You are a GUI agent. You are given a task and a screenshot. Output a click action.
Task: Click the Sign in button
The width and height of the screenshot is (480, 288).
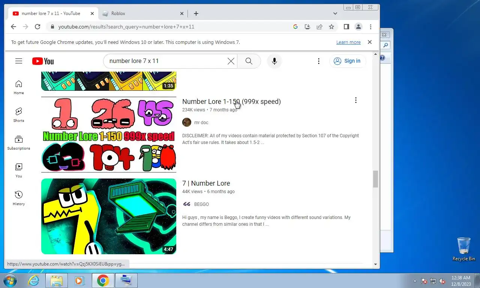347,61
